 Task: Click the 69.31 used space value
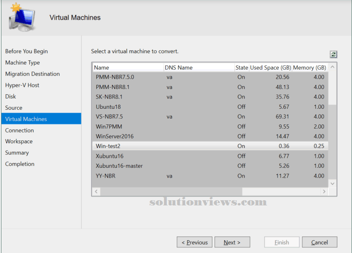click(283, 117)
